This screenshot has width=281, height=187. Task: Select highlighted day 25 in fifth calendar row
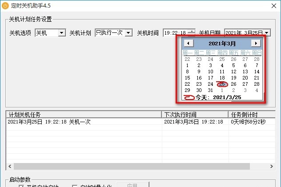tap(222, 84)
